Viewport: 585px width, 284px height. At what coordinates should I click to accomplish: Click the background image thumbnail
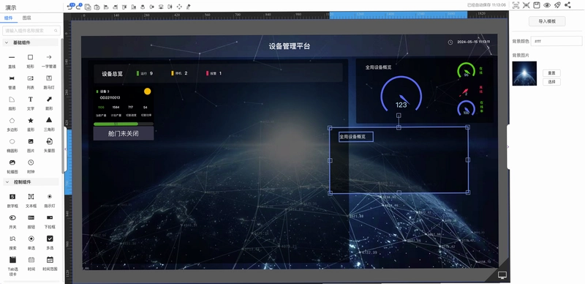point(524,74)
